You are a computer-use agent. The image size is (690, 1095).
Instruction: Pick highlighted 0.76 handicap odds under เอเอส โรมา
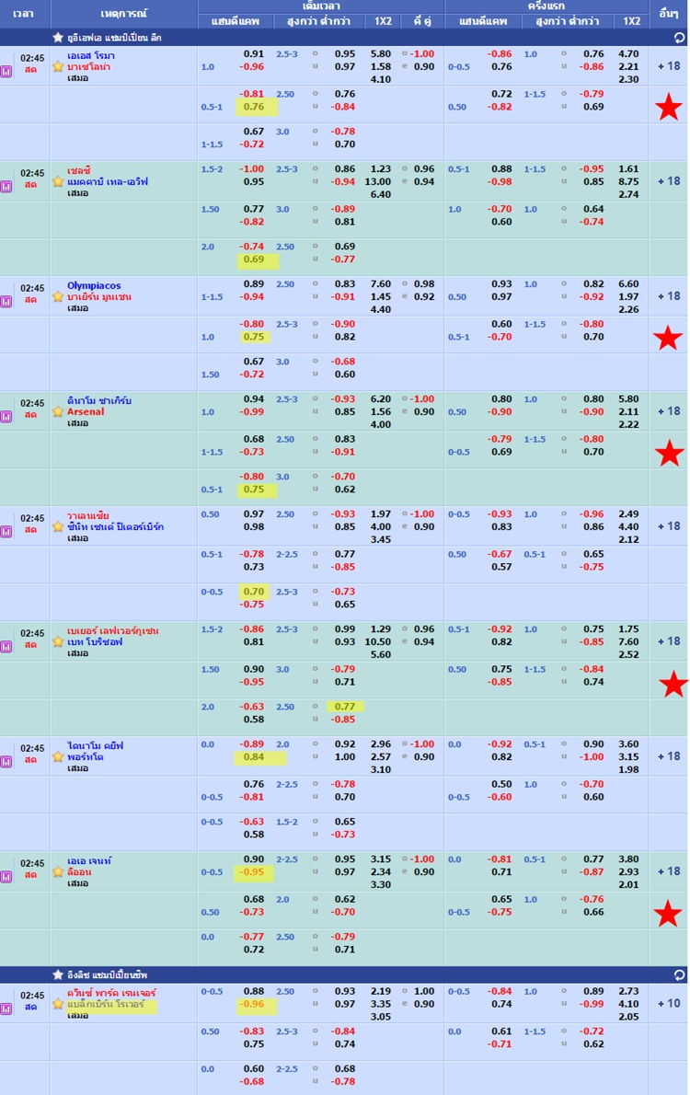pos(254,107)
